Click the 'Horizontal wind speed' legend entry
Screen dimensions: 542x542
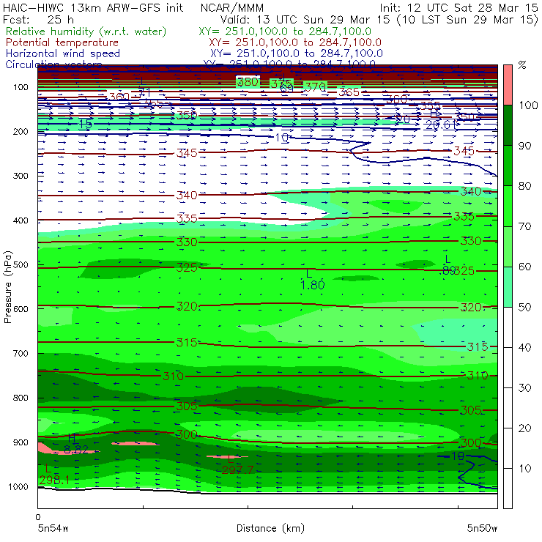click(x=63, y=53)
